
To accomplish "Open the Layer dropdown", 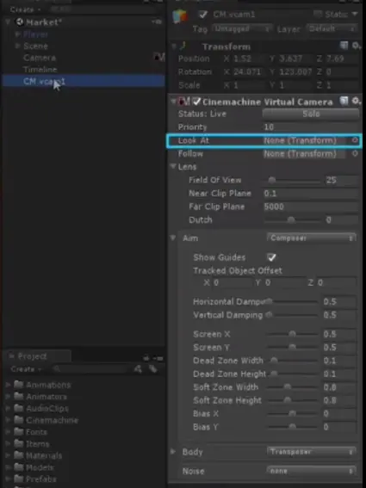I will tap(332, 29).
